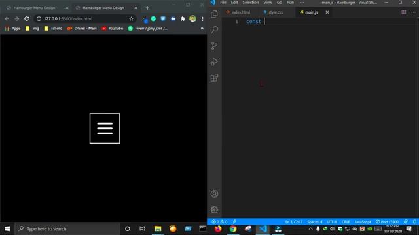Select the JavaScript language mode
This screenshot has height=235, width=419.
point(363,222)
